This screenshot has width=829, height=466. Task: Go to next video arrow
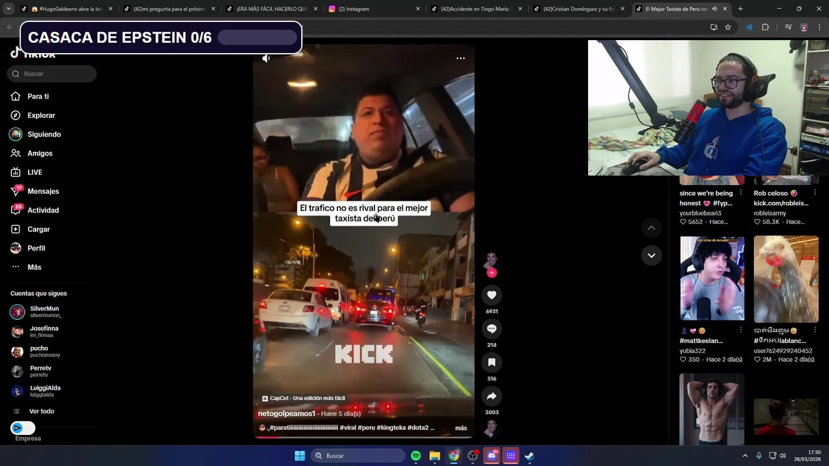pos(652,255)
